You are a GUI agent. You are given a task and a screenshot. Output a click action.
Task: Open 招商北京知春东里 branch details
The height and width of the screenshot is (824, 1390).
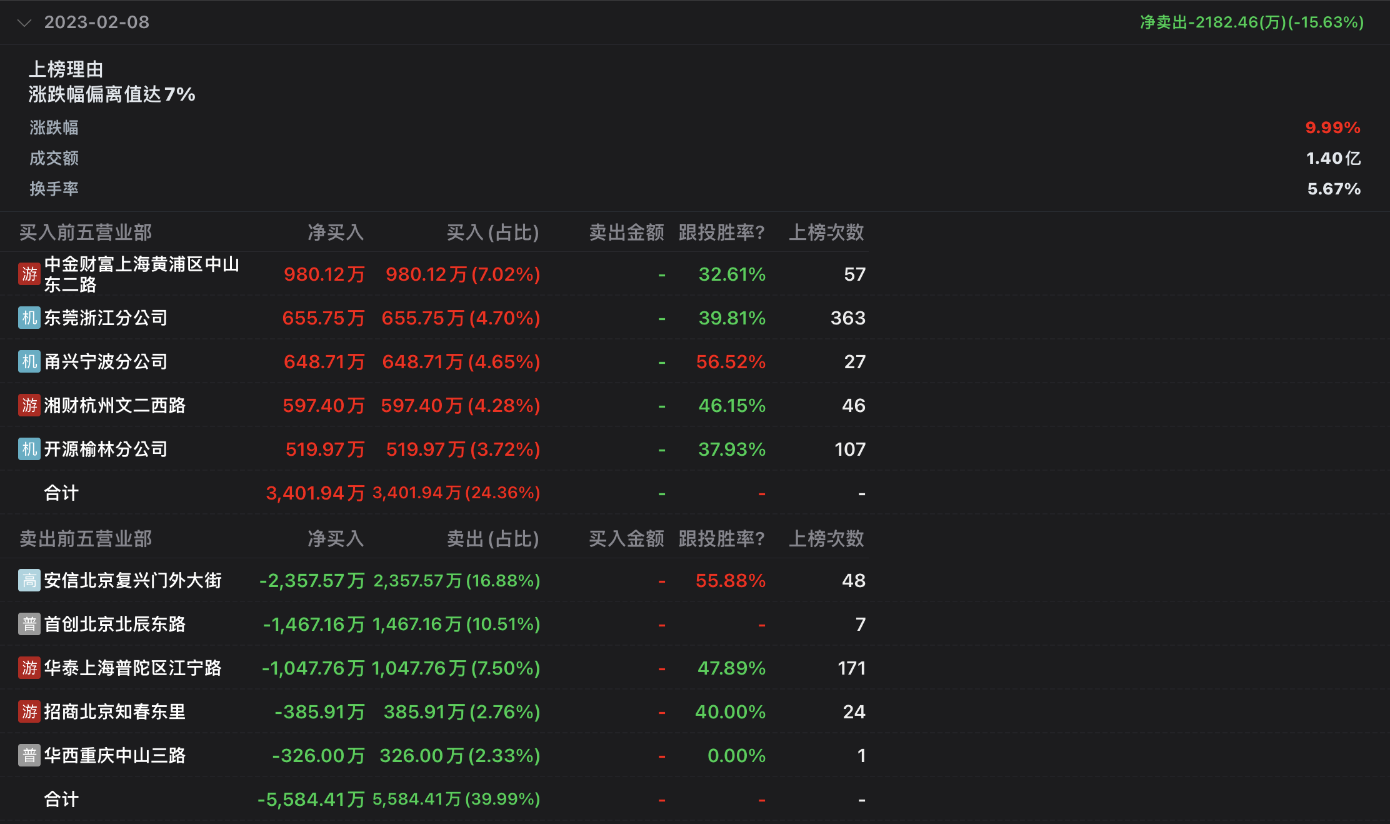tap(115, 711)
